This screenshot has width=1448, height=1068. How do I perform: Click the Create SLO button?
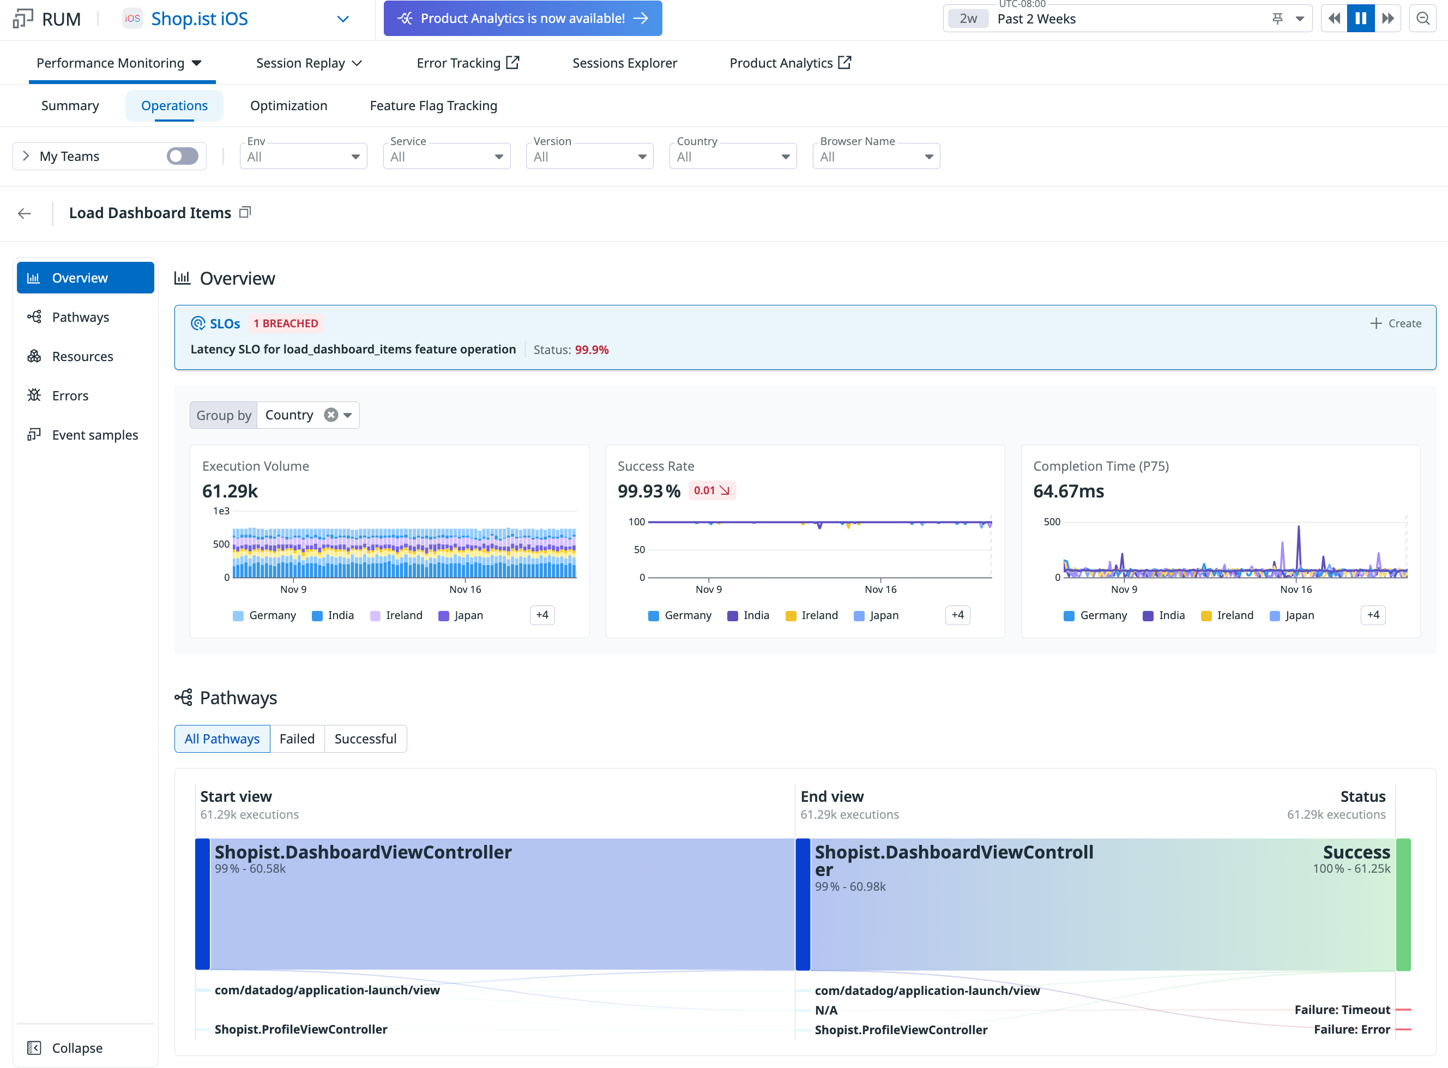[1396, 323]
